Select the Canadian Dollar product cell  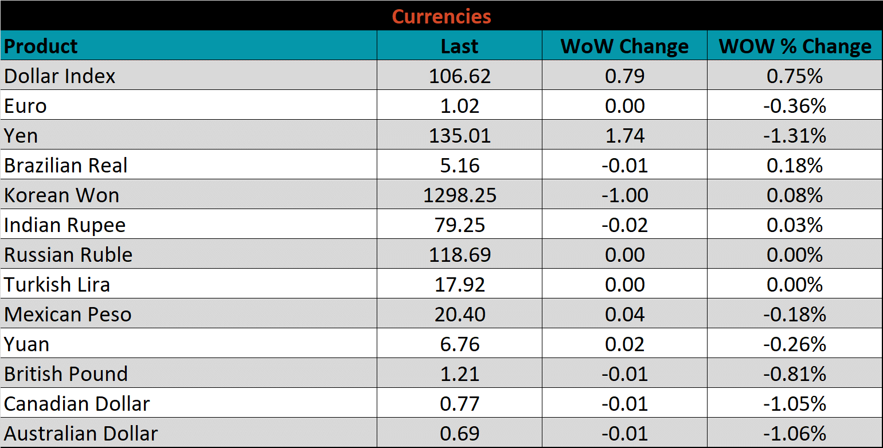[x=77, y=403]
